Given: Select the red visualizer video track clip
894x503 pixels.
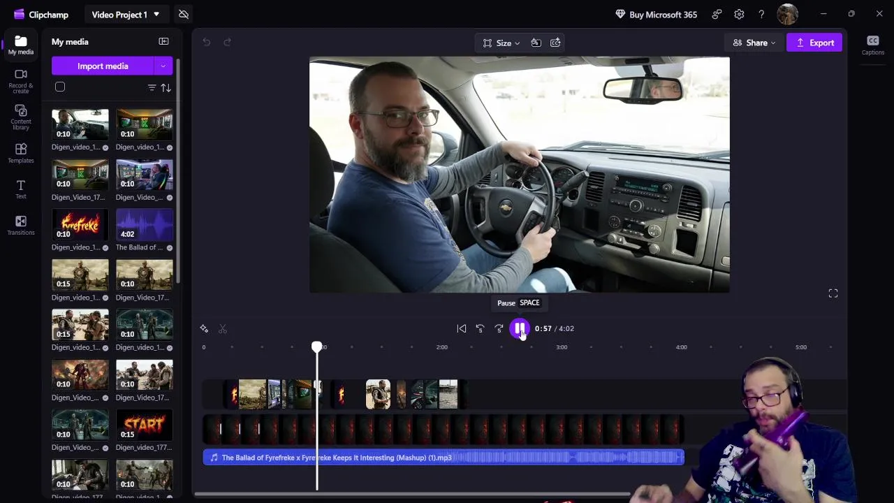Looking at the screenshot, I should pos(444,429).
